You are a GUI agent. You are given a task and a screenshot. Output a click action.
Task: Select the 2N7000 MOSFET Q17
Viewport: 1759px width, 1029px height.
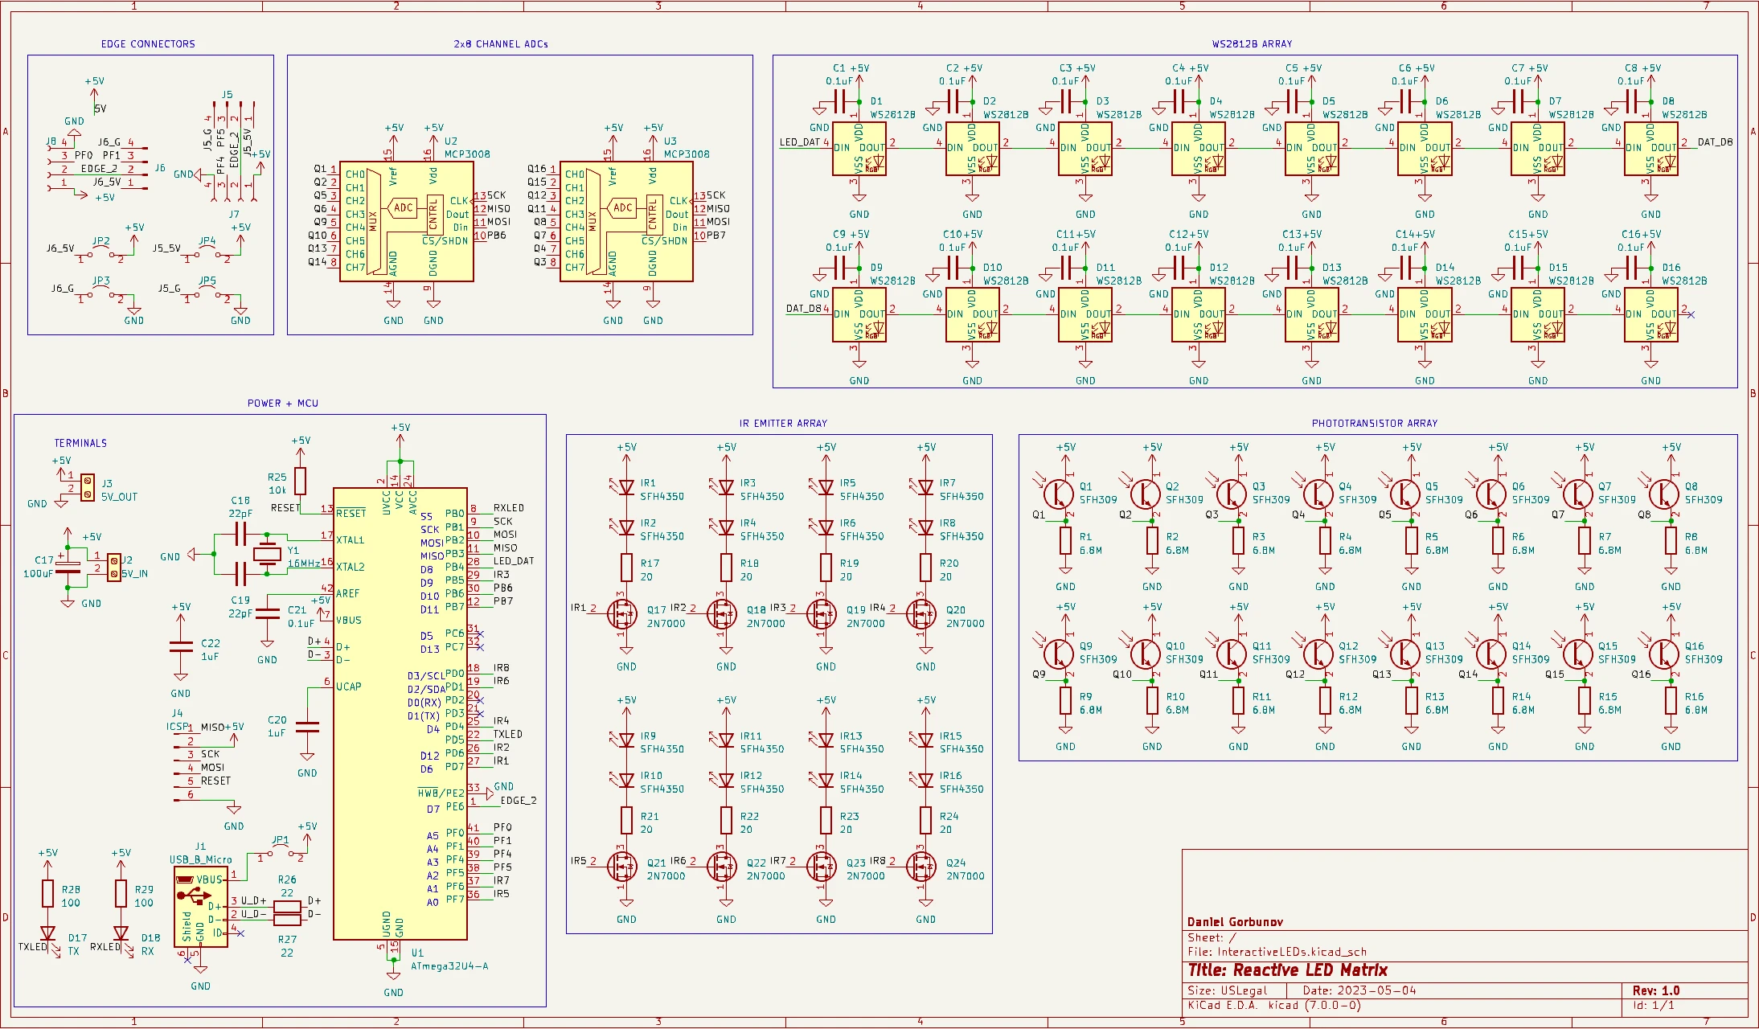(x=623, y=615)
